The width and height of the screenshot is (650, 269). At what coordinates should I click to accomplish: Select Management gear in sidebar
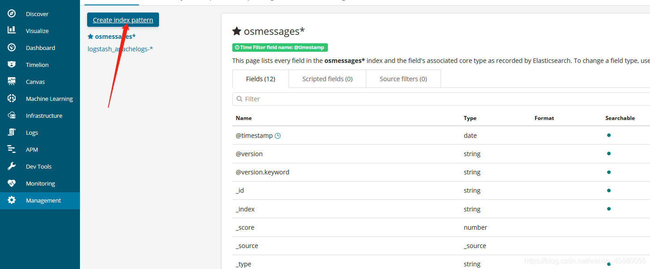tap(12, 200)
